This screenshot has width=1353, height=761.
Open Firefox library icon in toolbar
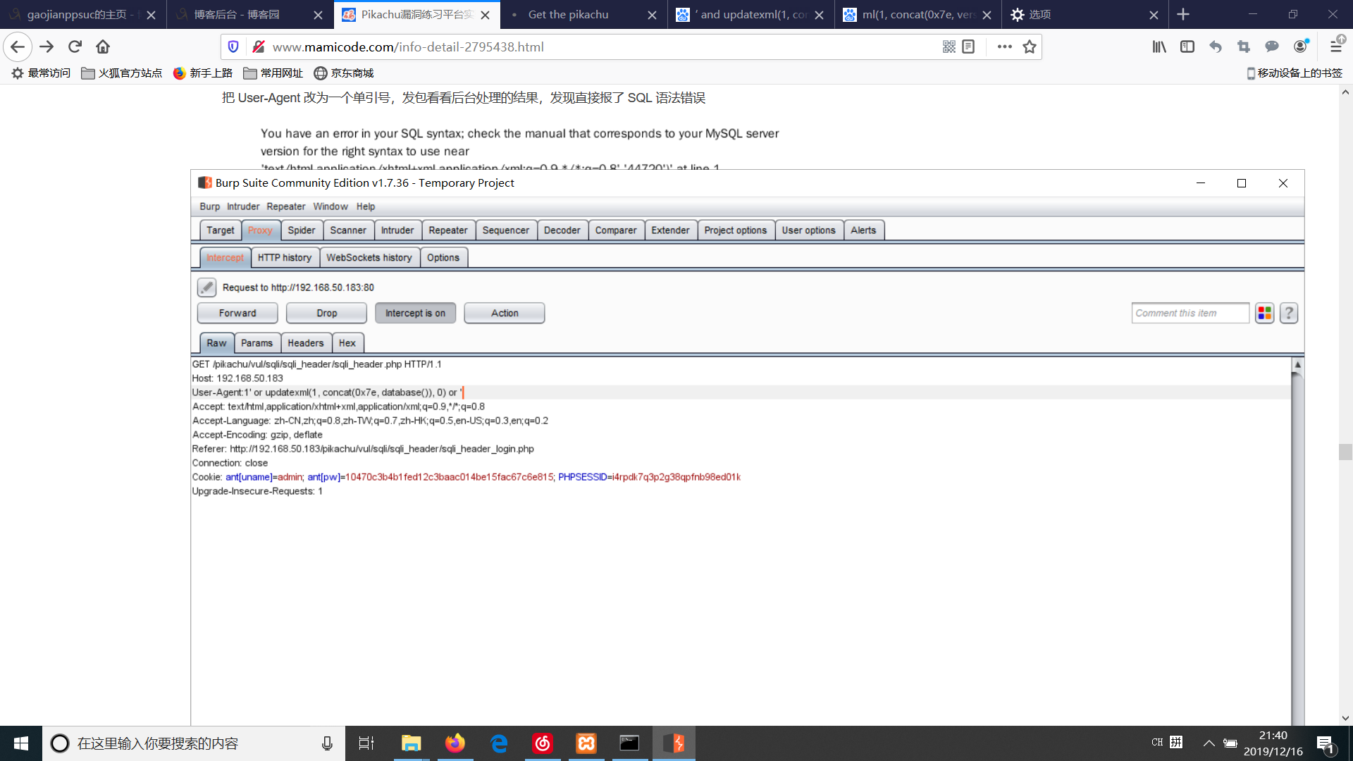tap(1159, 47)
